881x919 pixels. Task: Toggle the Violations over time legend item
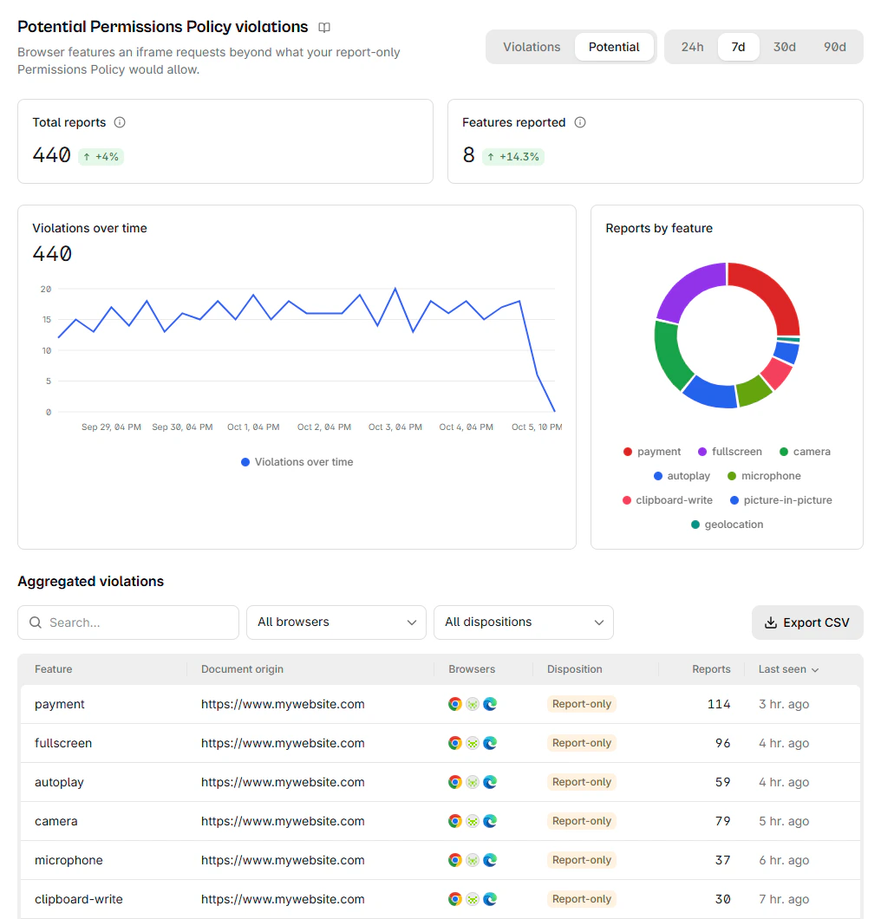(x=297, y=462)
